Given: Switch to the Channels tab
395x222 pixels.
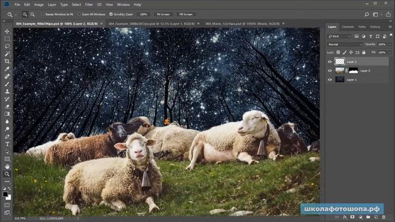Looking at the screenshot, I should [347, 27].
